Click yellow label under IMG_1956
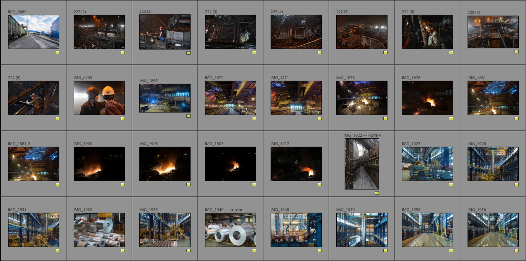This screenshot has height=261, width=526. pyautogui.click(x=517, y=250)
